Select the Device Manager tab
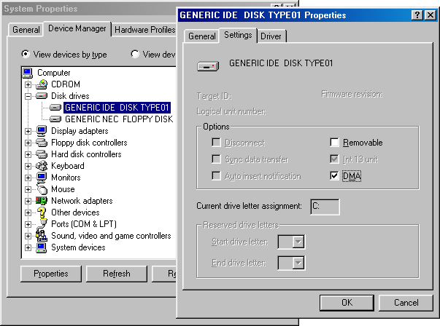Viewport: 440px width, 326px height. 77,28
